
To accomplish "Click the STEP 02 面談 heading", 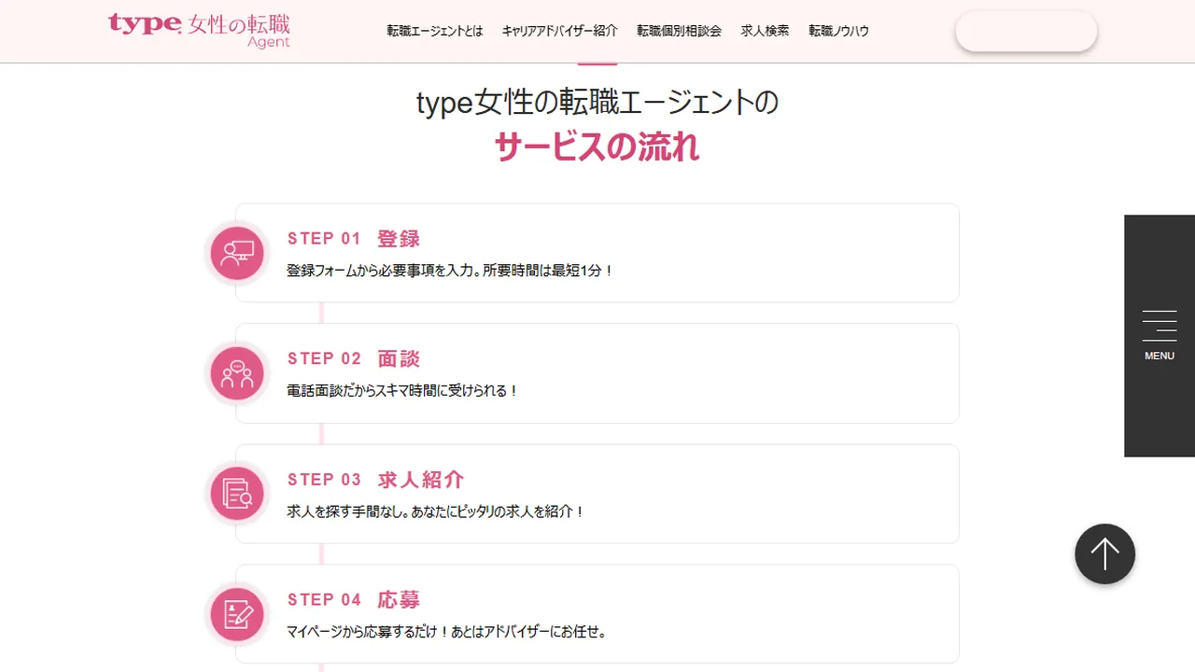I will (x=354, y=359).
